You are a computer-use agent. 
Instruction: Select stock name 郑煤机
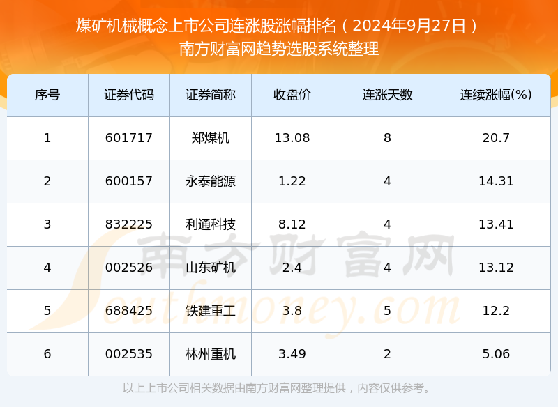click(211, 138)
